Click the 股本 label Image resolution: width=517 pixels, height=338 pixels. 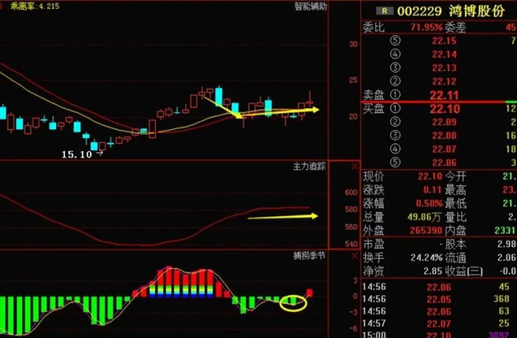pyautogui.click(x=456, y=244)
